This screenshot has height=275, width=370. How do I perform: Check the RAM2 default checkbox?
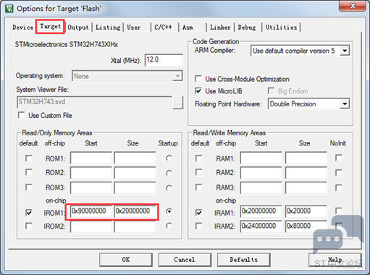(199, 172)
